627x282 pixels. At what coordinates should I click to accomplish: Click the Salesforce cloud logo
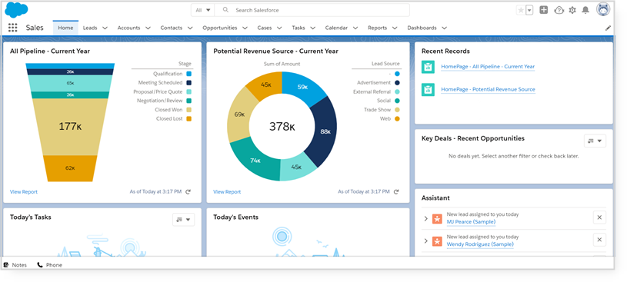coord(16,10)
